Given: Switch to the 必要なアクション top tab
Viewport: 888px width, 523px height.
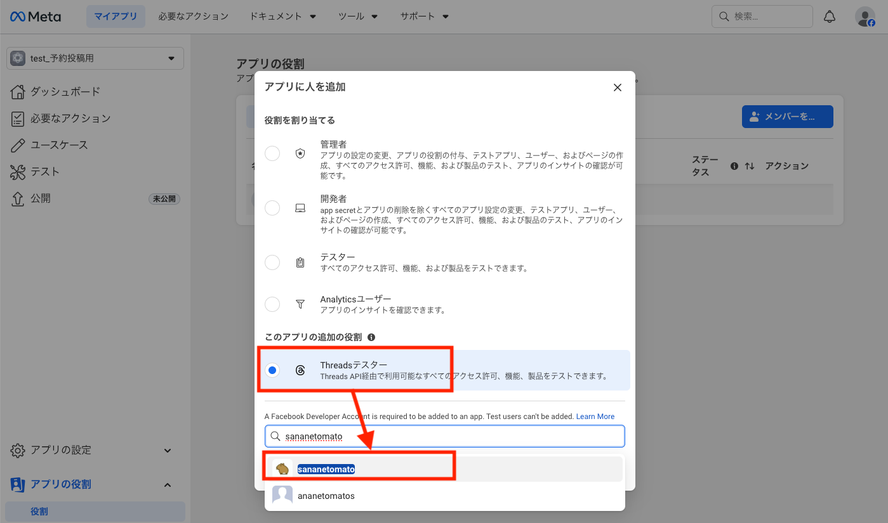Looking at the screenshot, I should (193, 16).
